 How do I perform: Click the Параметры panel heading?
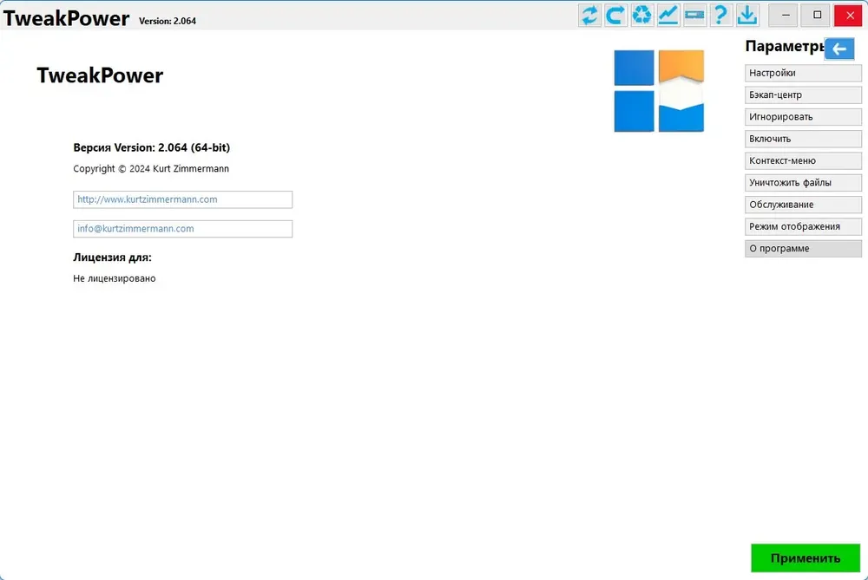(x=785, y=47)
